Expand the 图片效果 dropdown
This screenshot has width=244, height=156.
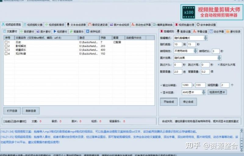219,58
